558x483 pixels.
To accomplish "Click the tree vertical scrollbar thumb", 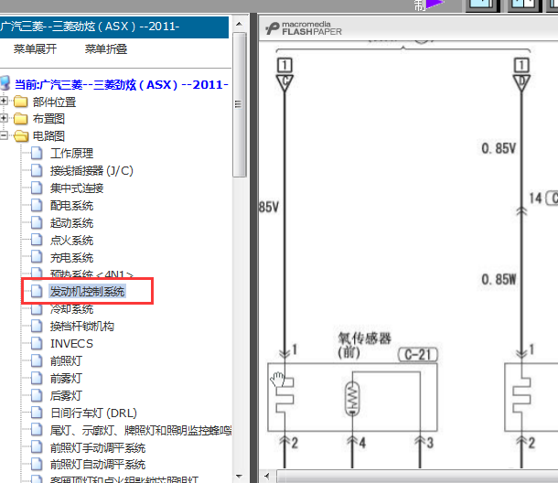I will click(240, 104).
